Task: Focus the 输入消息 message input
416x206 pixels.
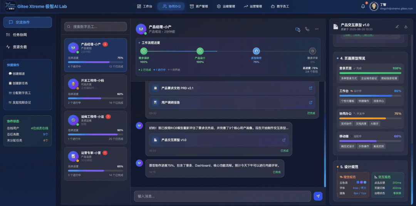Action: (x=222, y=196)
